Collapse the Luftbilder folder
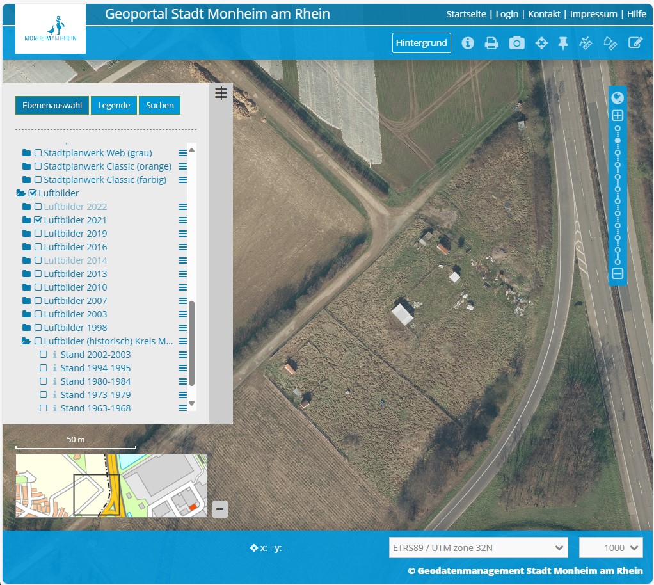654x585 pixels. tap(21, 193)
